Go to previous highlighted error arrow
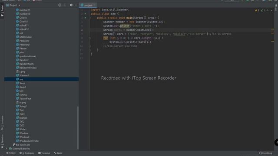This screenshot has width=278, height=156. (268, 10)
